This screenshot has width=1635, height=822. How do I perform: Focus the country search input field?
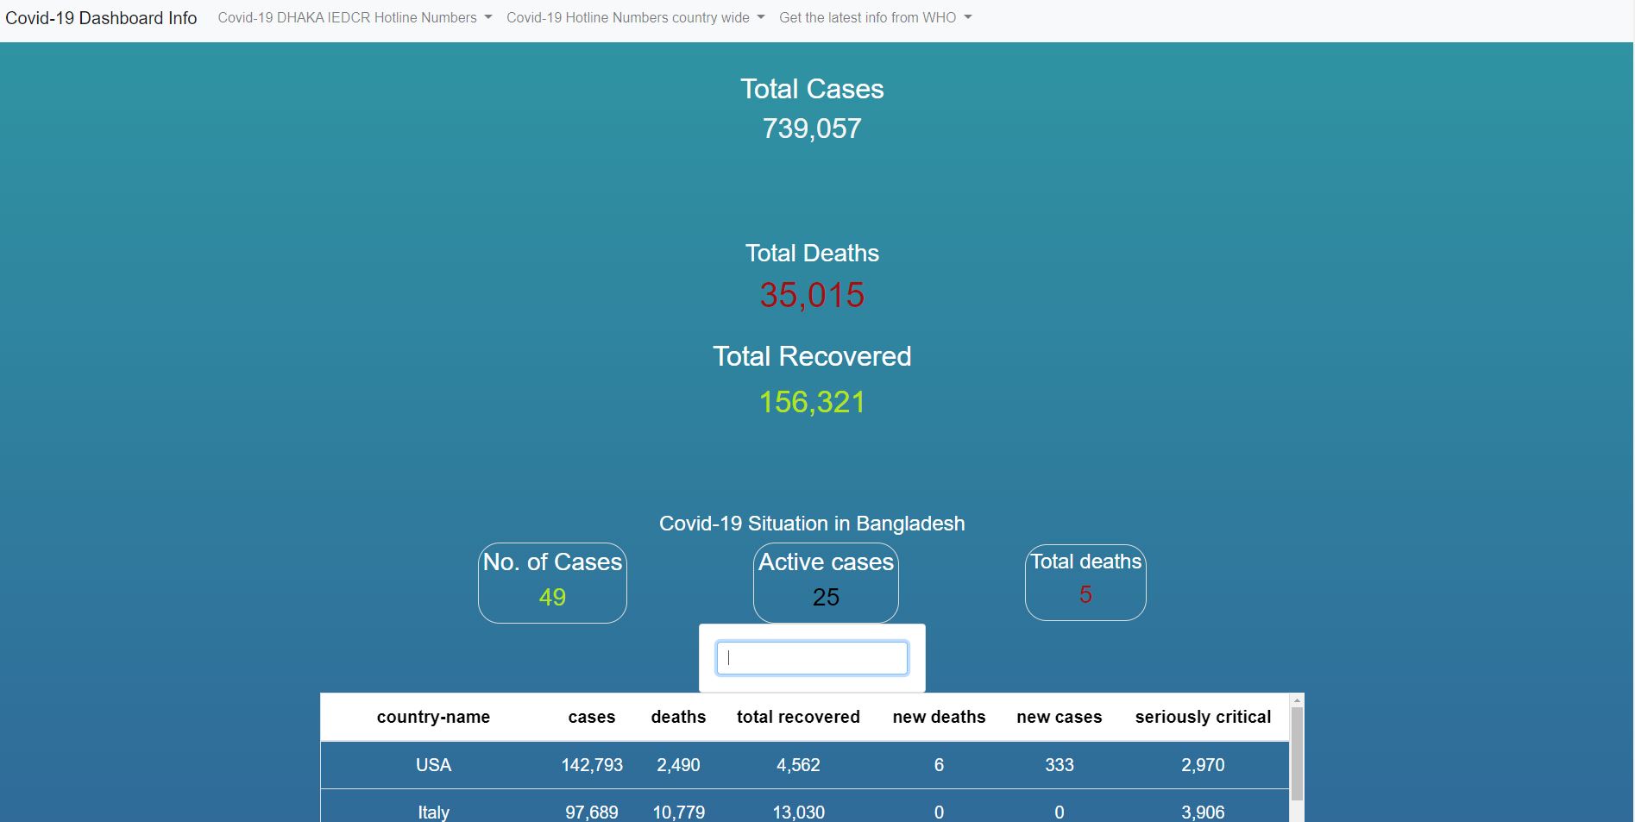click(x=812, y=658)
